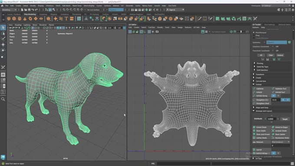
Task: Click the polygon cone shelf icon
Action: 25,19
